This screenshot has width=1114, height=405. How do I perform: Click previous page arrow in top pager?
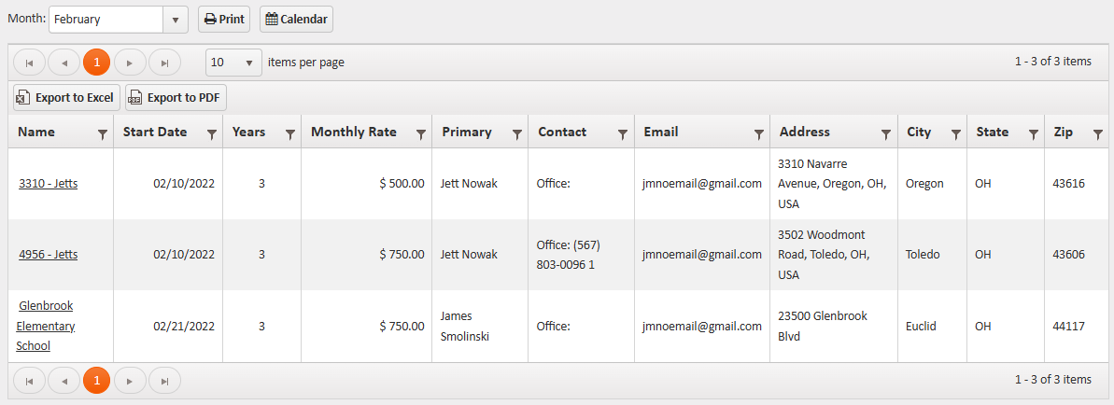coord(63,63)
